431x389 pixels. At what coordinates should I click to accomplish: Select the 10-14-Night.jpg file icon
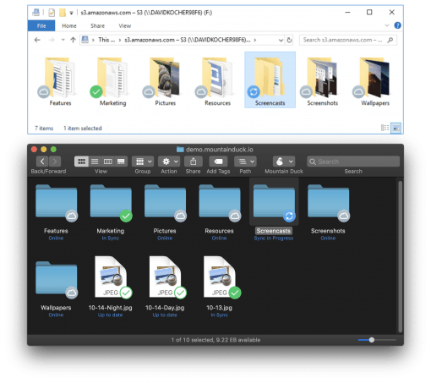click(111, 277)
